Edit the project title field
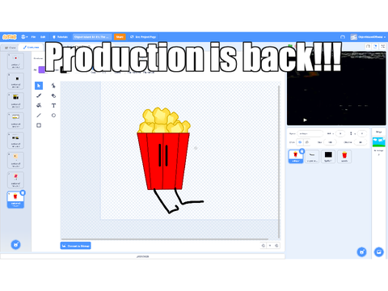Image resolution: width=388 pixels, height=291 pixels. [x=92, y=37]
